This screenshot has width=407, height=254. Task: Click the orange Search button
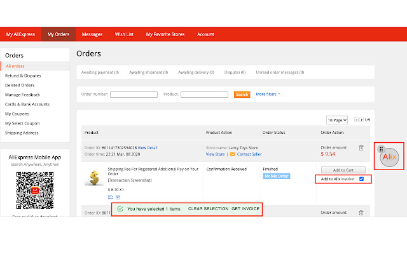[x=242, y=95]
